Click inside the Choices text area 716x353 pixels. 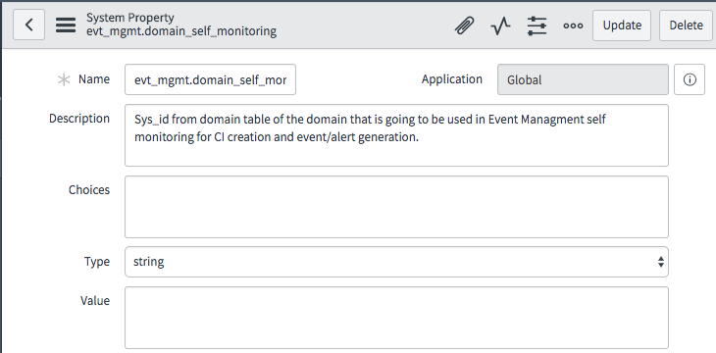[x=396, y=207]
